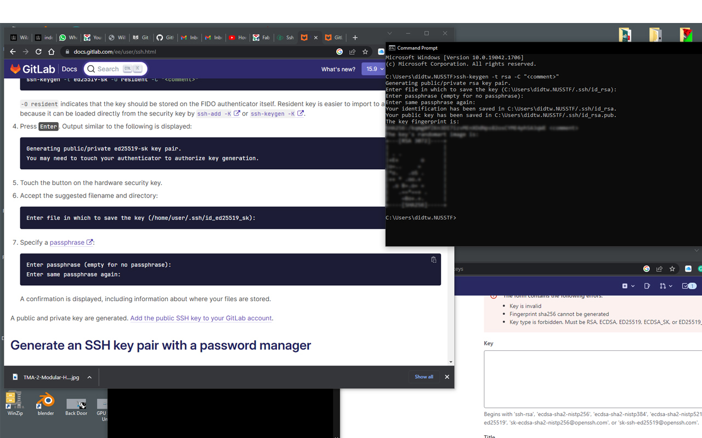Open GitLab logo home in Docs header
Screen dimensions: 702x438
[x=33, y=69]
